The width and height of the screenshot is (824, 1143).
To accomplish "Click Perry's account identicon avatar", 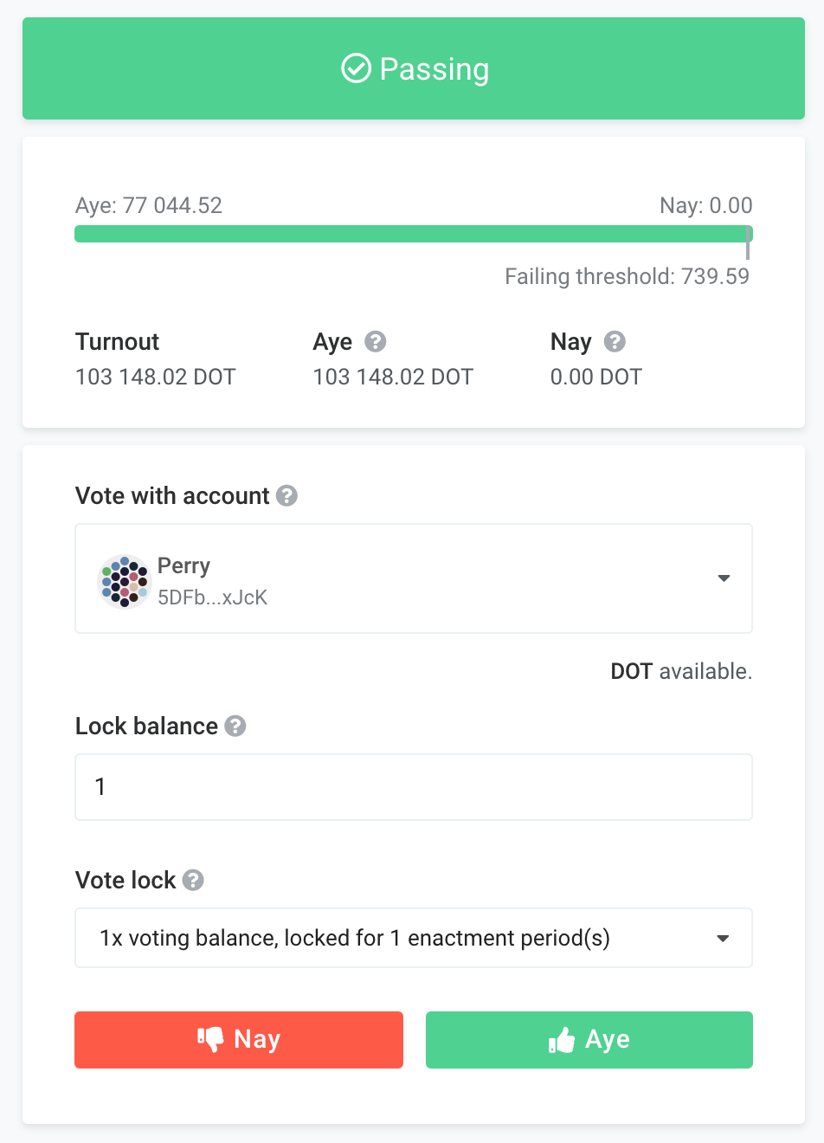I will pos(125,581).
